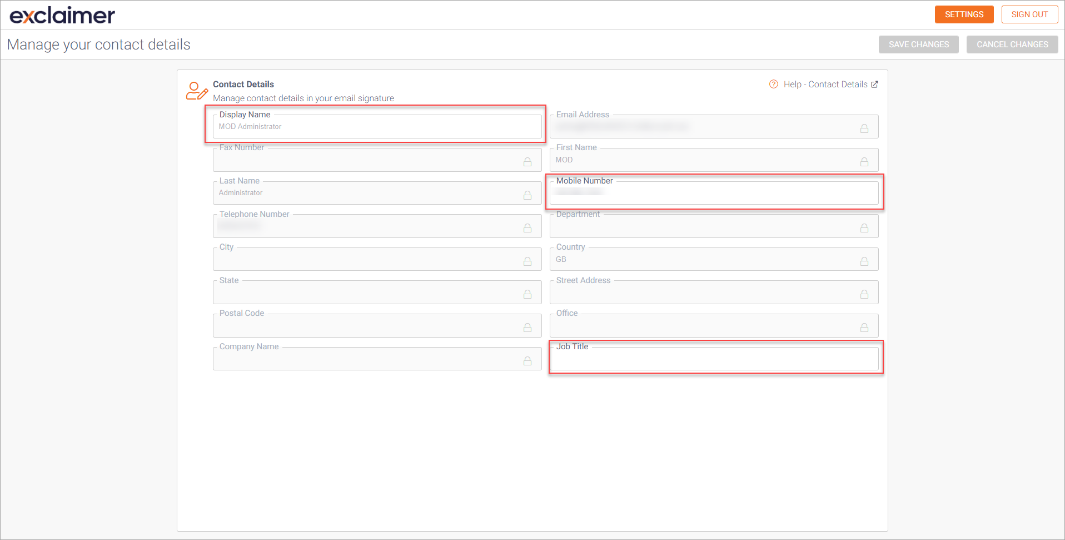Click the lock icon on Company Name field
This screenshot has width=1065, height=540.
point(527,361)
